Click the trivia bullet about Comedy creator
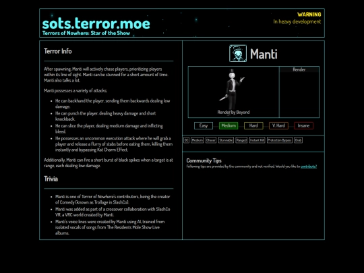The width and height of the screenshot is (364, 273). 113,200
